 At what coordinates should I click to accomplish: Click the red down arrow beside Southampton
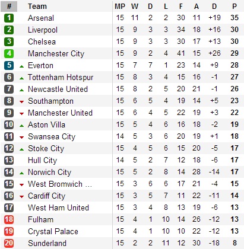21,102
